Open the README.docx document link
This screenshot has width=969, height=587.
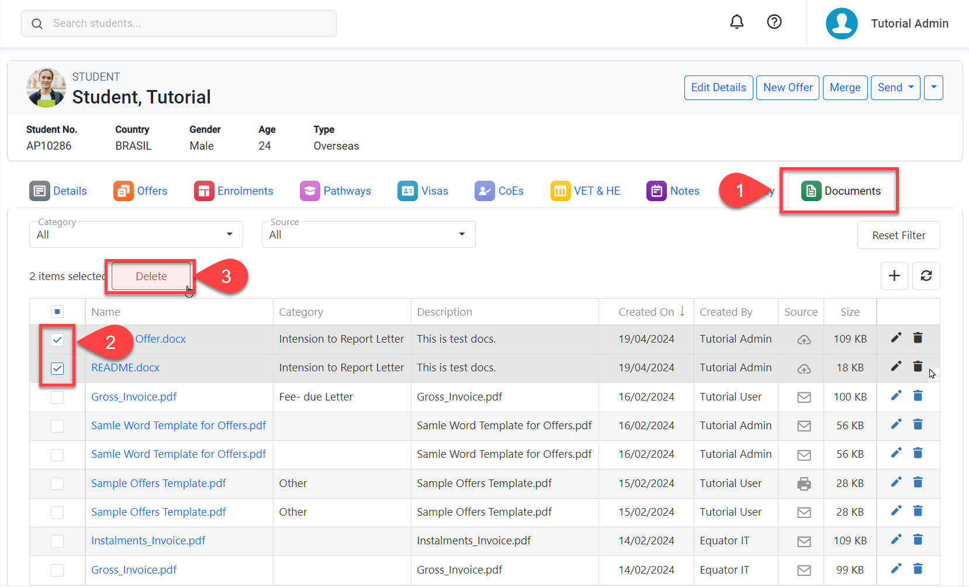[125, 368]
